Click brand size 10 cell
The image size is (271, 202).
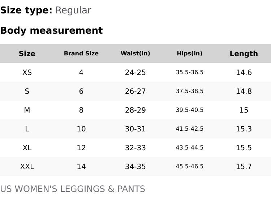click(81, 129)
